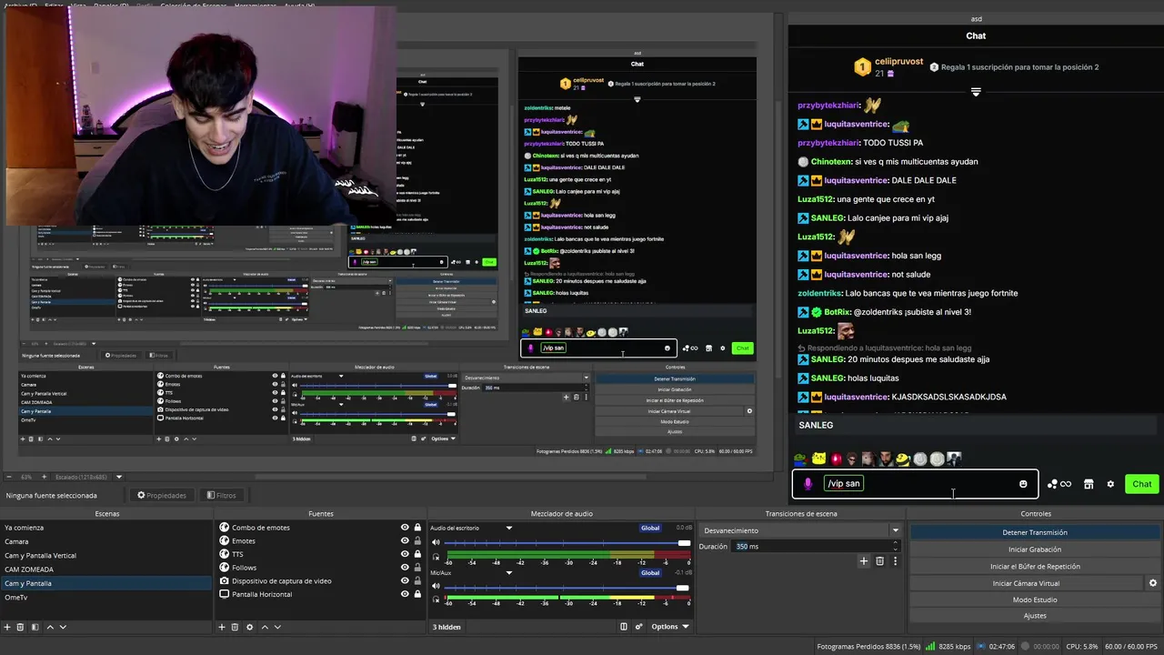
Task: Open transition three-dot properties menu
Action: point(895,561)
